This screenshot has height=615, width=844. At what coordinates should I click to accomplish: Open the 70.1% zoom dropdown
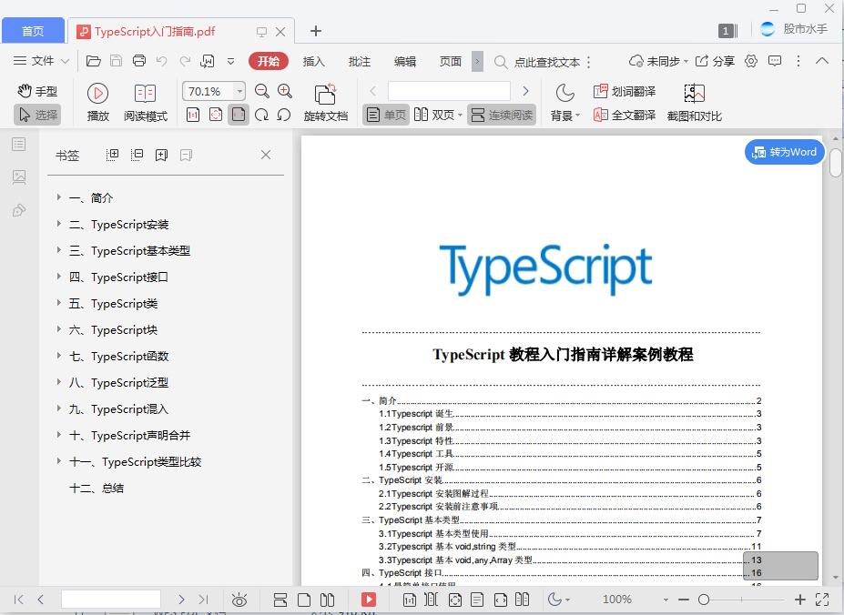tap(239, 92)
